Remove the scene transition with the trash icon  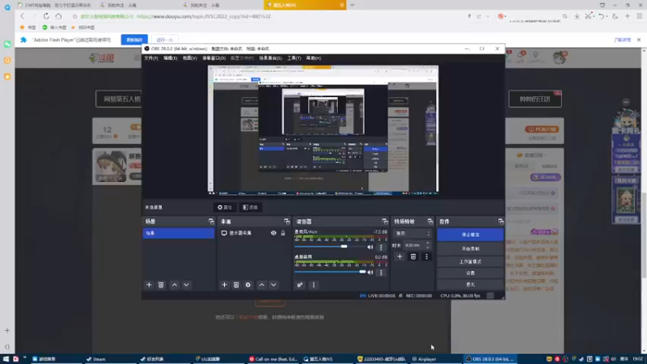(413, 256)
